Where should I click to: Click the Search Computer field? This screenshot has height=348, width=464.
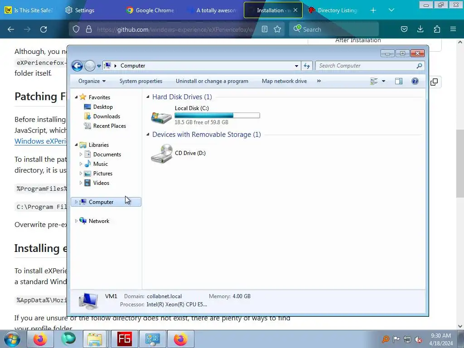pyautogui.click(x=370, y=66)
